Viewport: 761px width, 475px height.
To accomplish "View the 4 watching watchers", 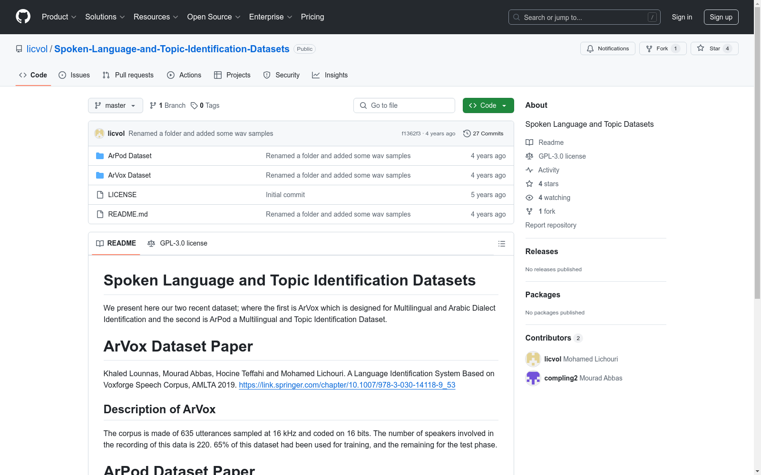I will coord(548,198).
